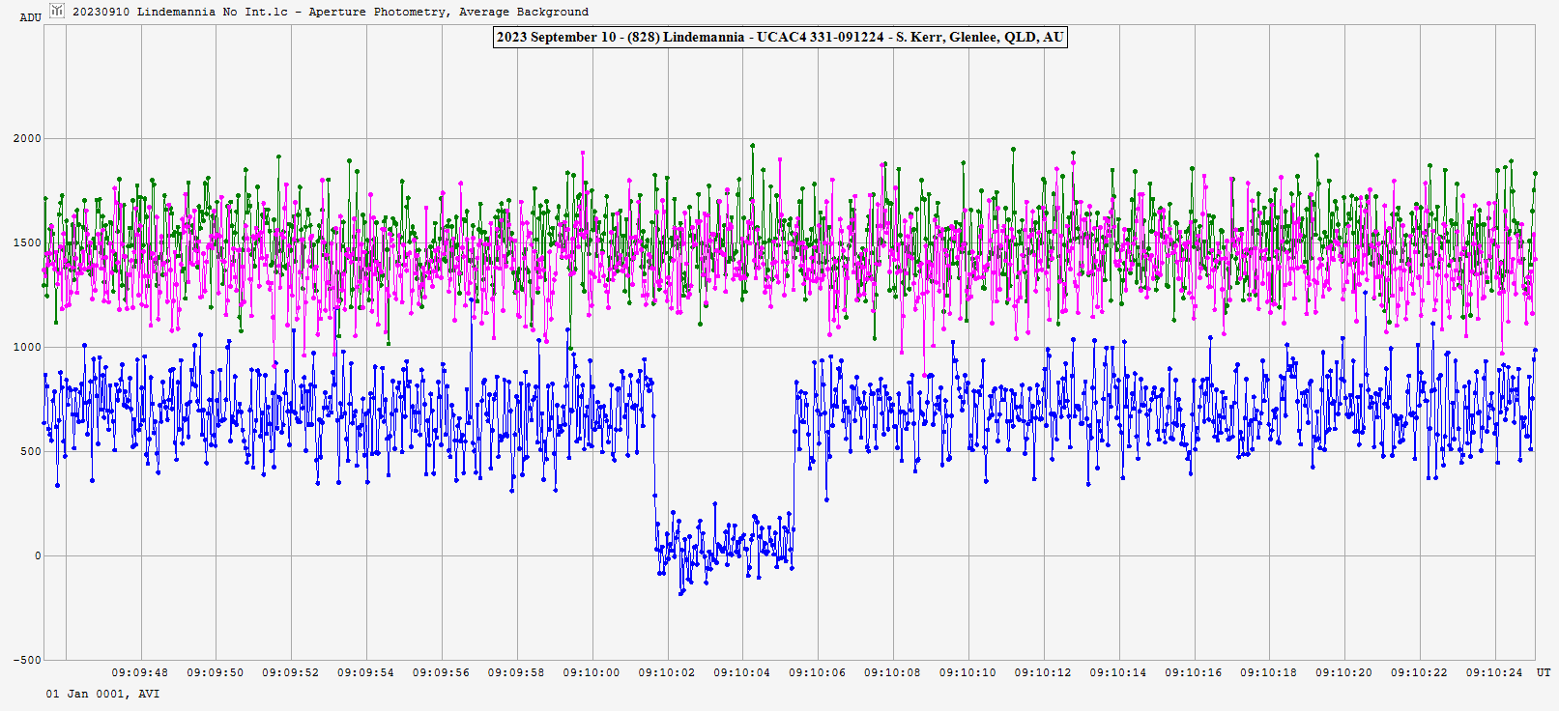This screenshot has height=711, width=1559.
Task: Click the 09:10:04 time label
Action: pos(742,672)
